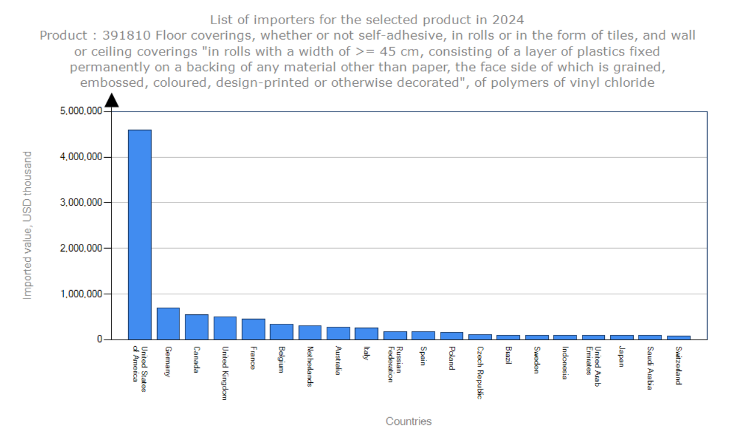
Task: Click the United Kingdom bar
Action: 224,328
